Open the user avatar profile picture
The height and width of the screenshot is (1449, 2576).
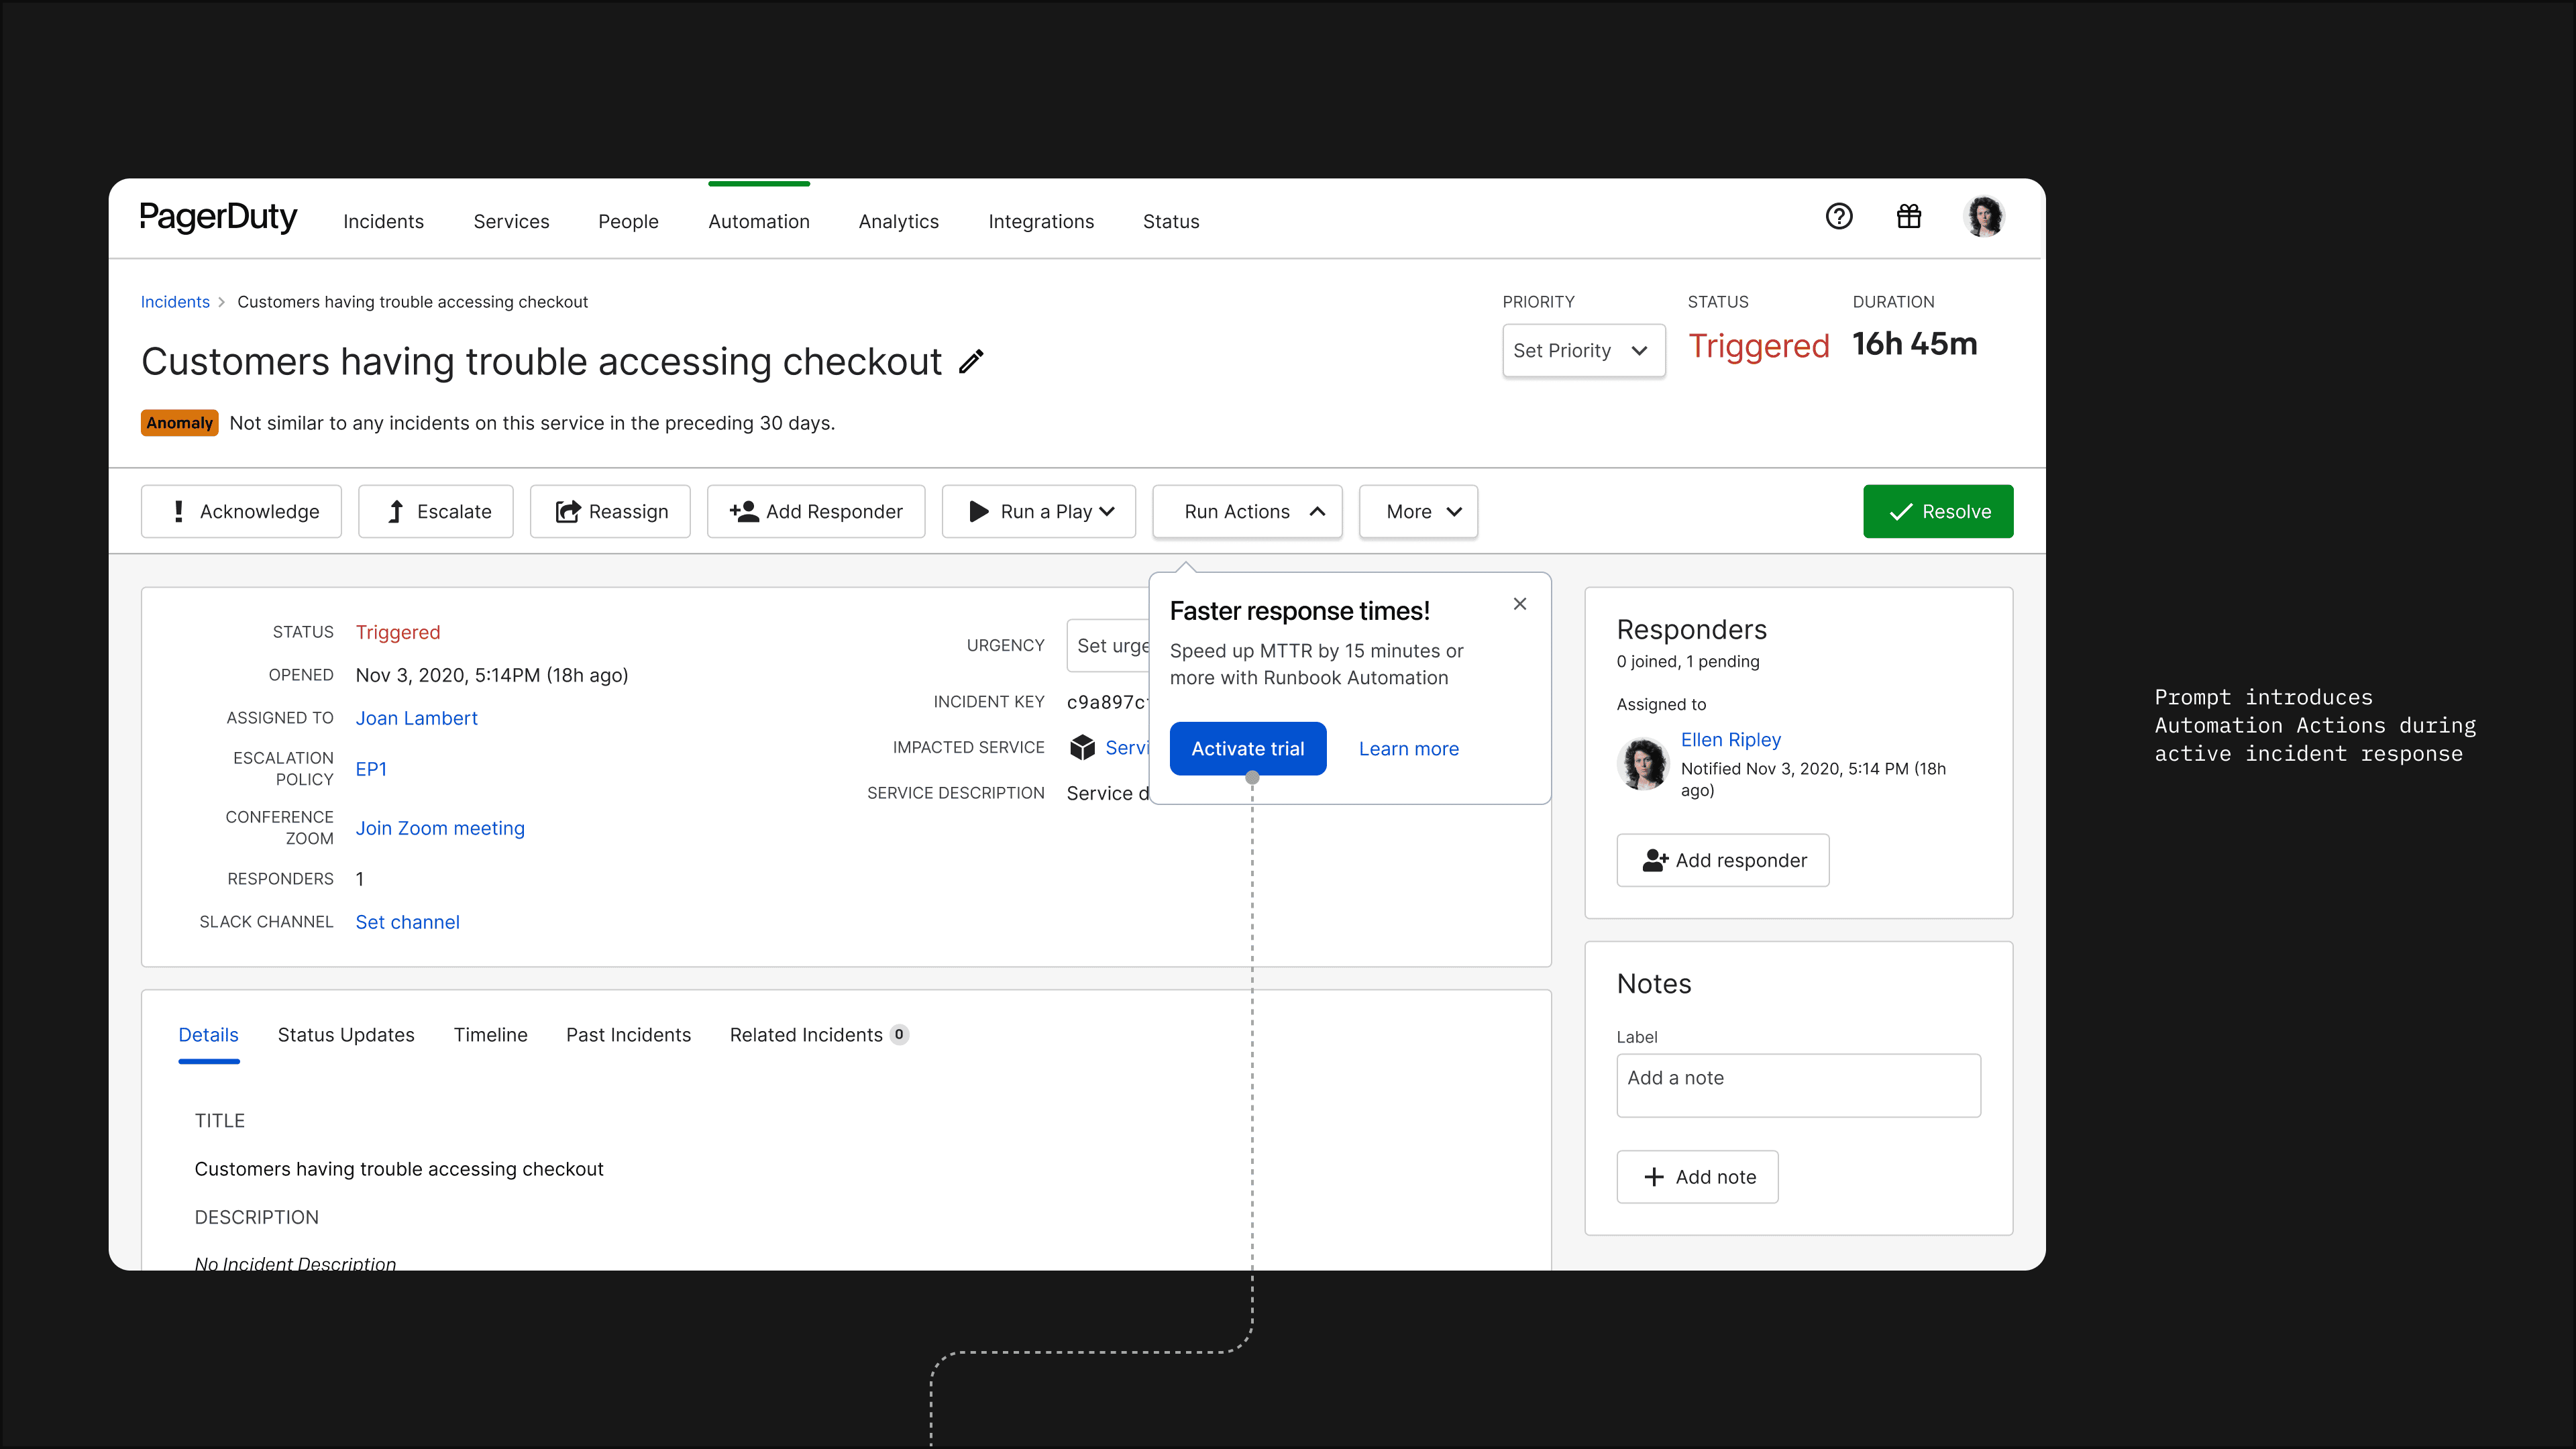click(x=1985, y=217)
